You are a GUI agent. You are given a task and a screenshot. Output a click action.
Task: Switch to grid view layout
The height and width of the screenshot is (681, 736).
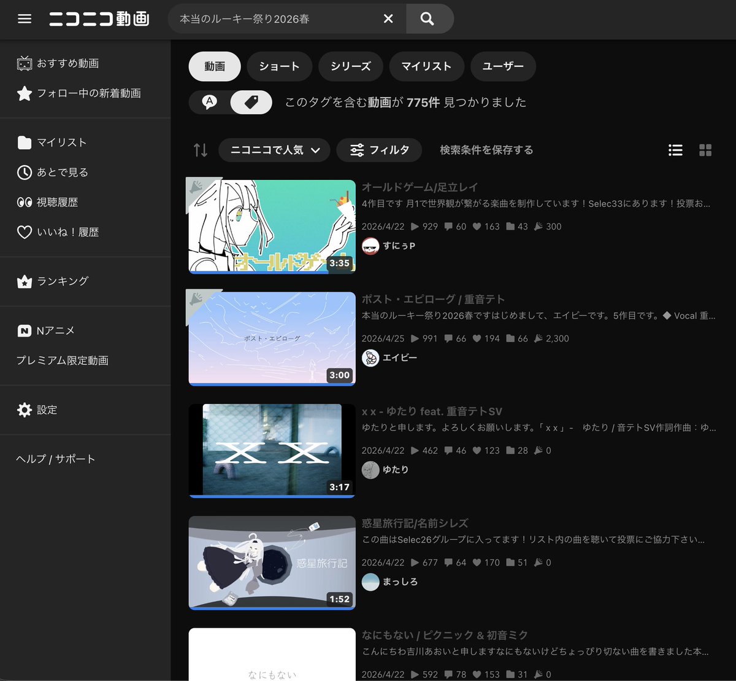(705, 150)
